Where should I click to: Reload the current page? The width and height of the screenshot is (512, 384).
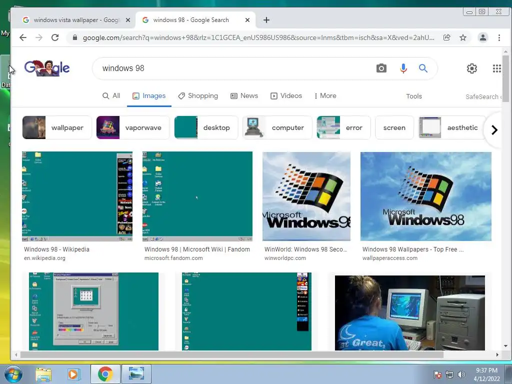click(x=55, y=37)
